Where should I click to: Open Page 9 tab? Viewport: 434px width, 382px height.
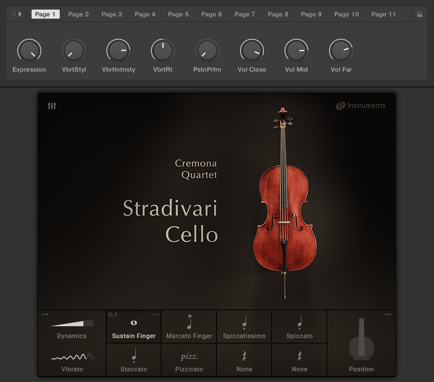coord(311,14)
